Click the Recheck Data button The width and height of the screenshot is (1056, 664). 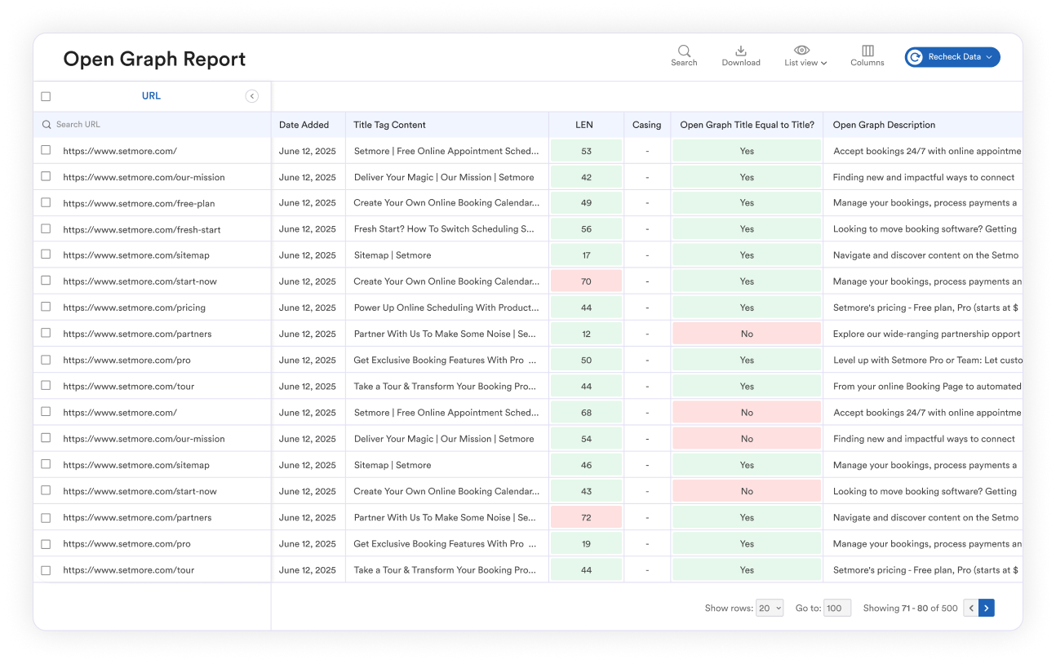[x=952, y=57]
